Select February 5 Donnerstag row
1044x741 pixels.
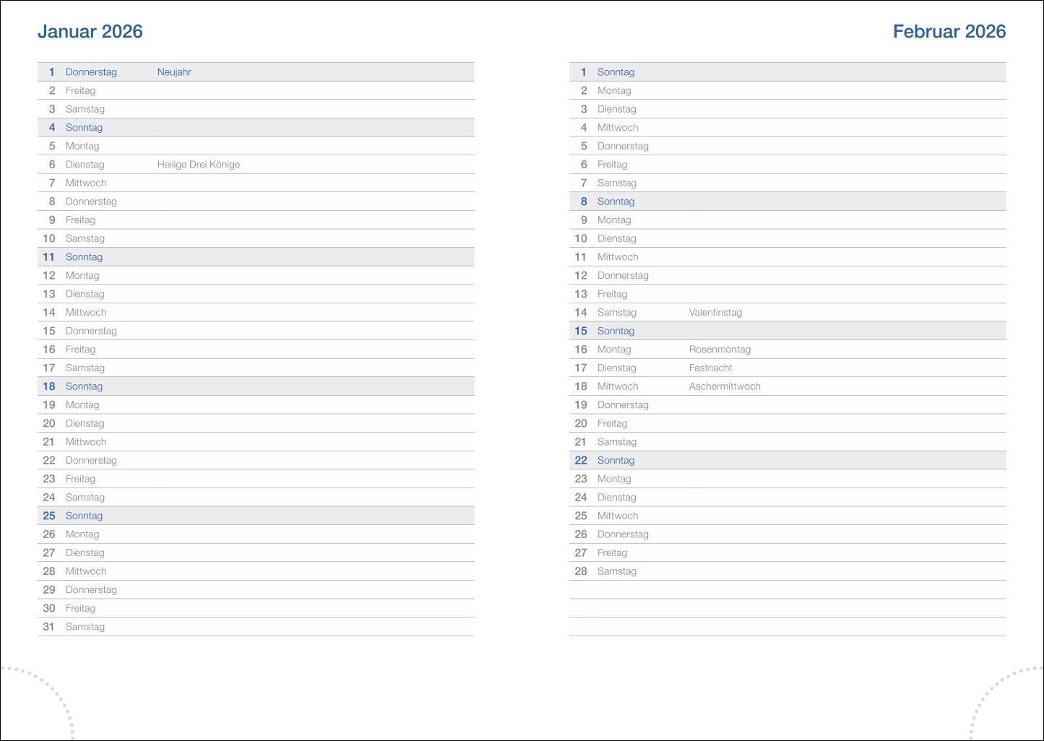788,146
